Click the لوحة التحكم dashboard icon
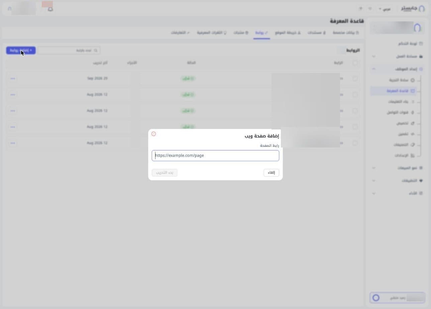This screenshot has height=309, width=431. pos(421,43)
